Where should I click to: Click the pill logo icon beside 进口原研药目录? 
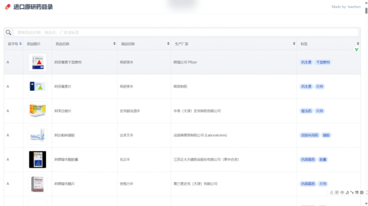click(7, 7)
